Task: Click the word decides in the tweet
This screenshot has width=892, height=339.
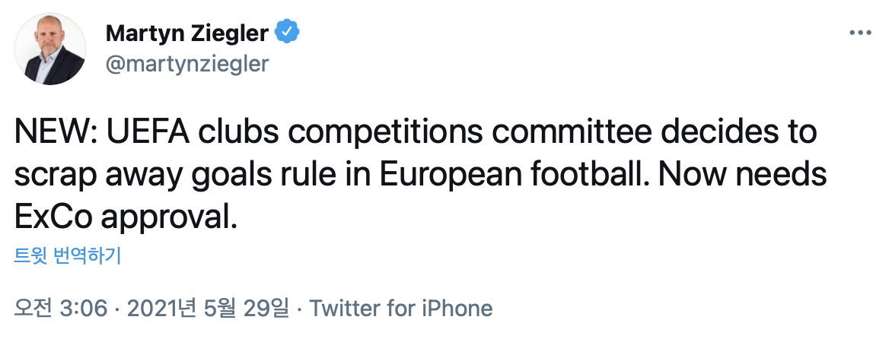Action: [x=727, y=134]
